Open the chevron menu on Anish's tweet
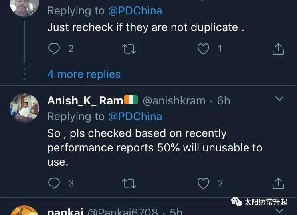The image size is (297, 215). pyautogui.click(x=279, y=98)
